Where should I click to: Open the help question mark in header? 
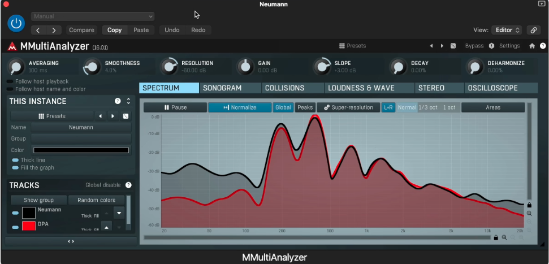(x=543, y=46)
